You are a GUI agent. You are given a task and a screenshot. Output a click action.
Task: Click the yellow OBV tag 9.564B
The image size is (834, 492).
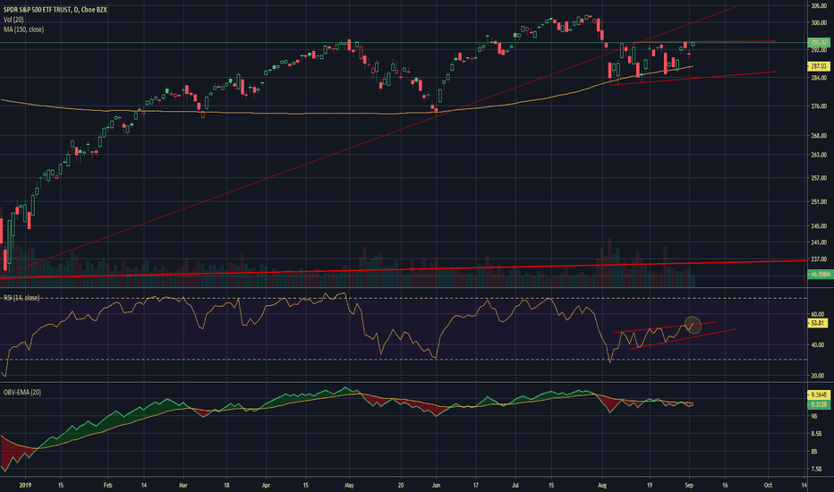[x=818, y=394]
